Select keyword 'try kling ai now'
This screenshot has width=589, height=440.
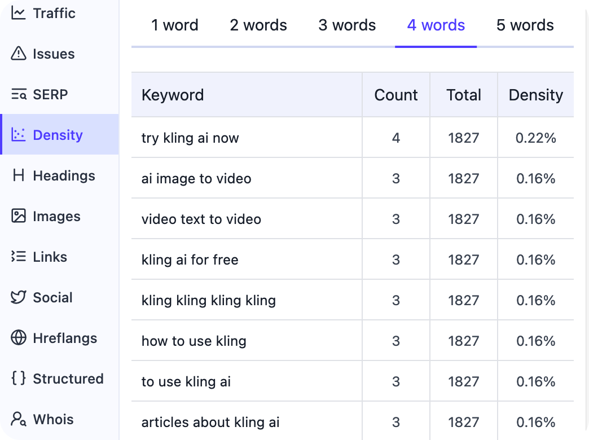tap(190, 138)
